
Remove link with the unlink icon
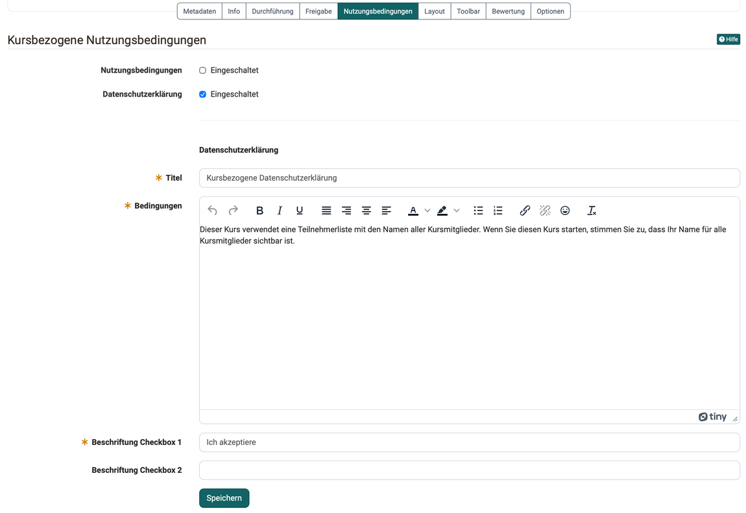[x=545, y=211]
